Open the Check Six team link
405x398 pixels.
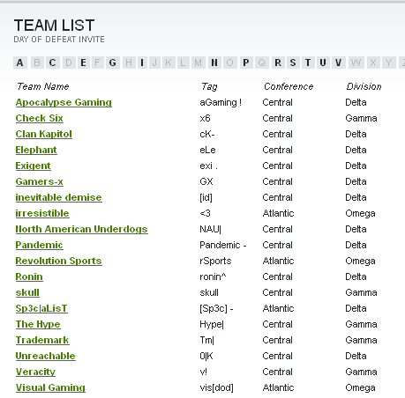40,118
